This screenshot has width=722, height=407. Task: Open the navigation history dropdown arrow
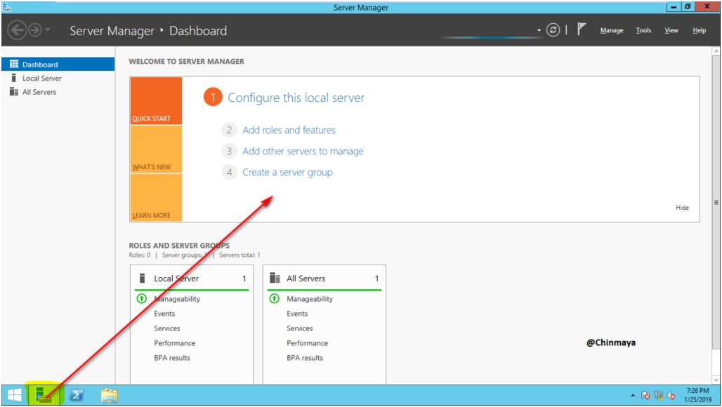point(48,30)
